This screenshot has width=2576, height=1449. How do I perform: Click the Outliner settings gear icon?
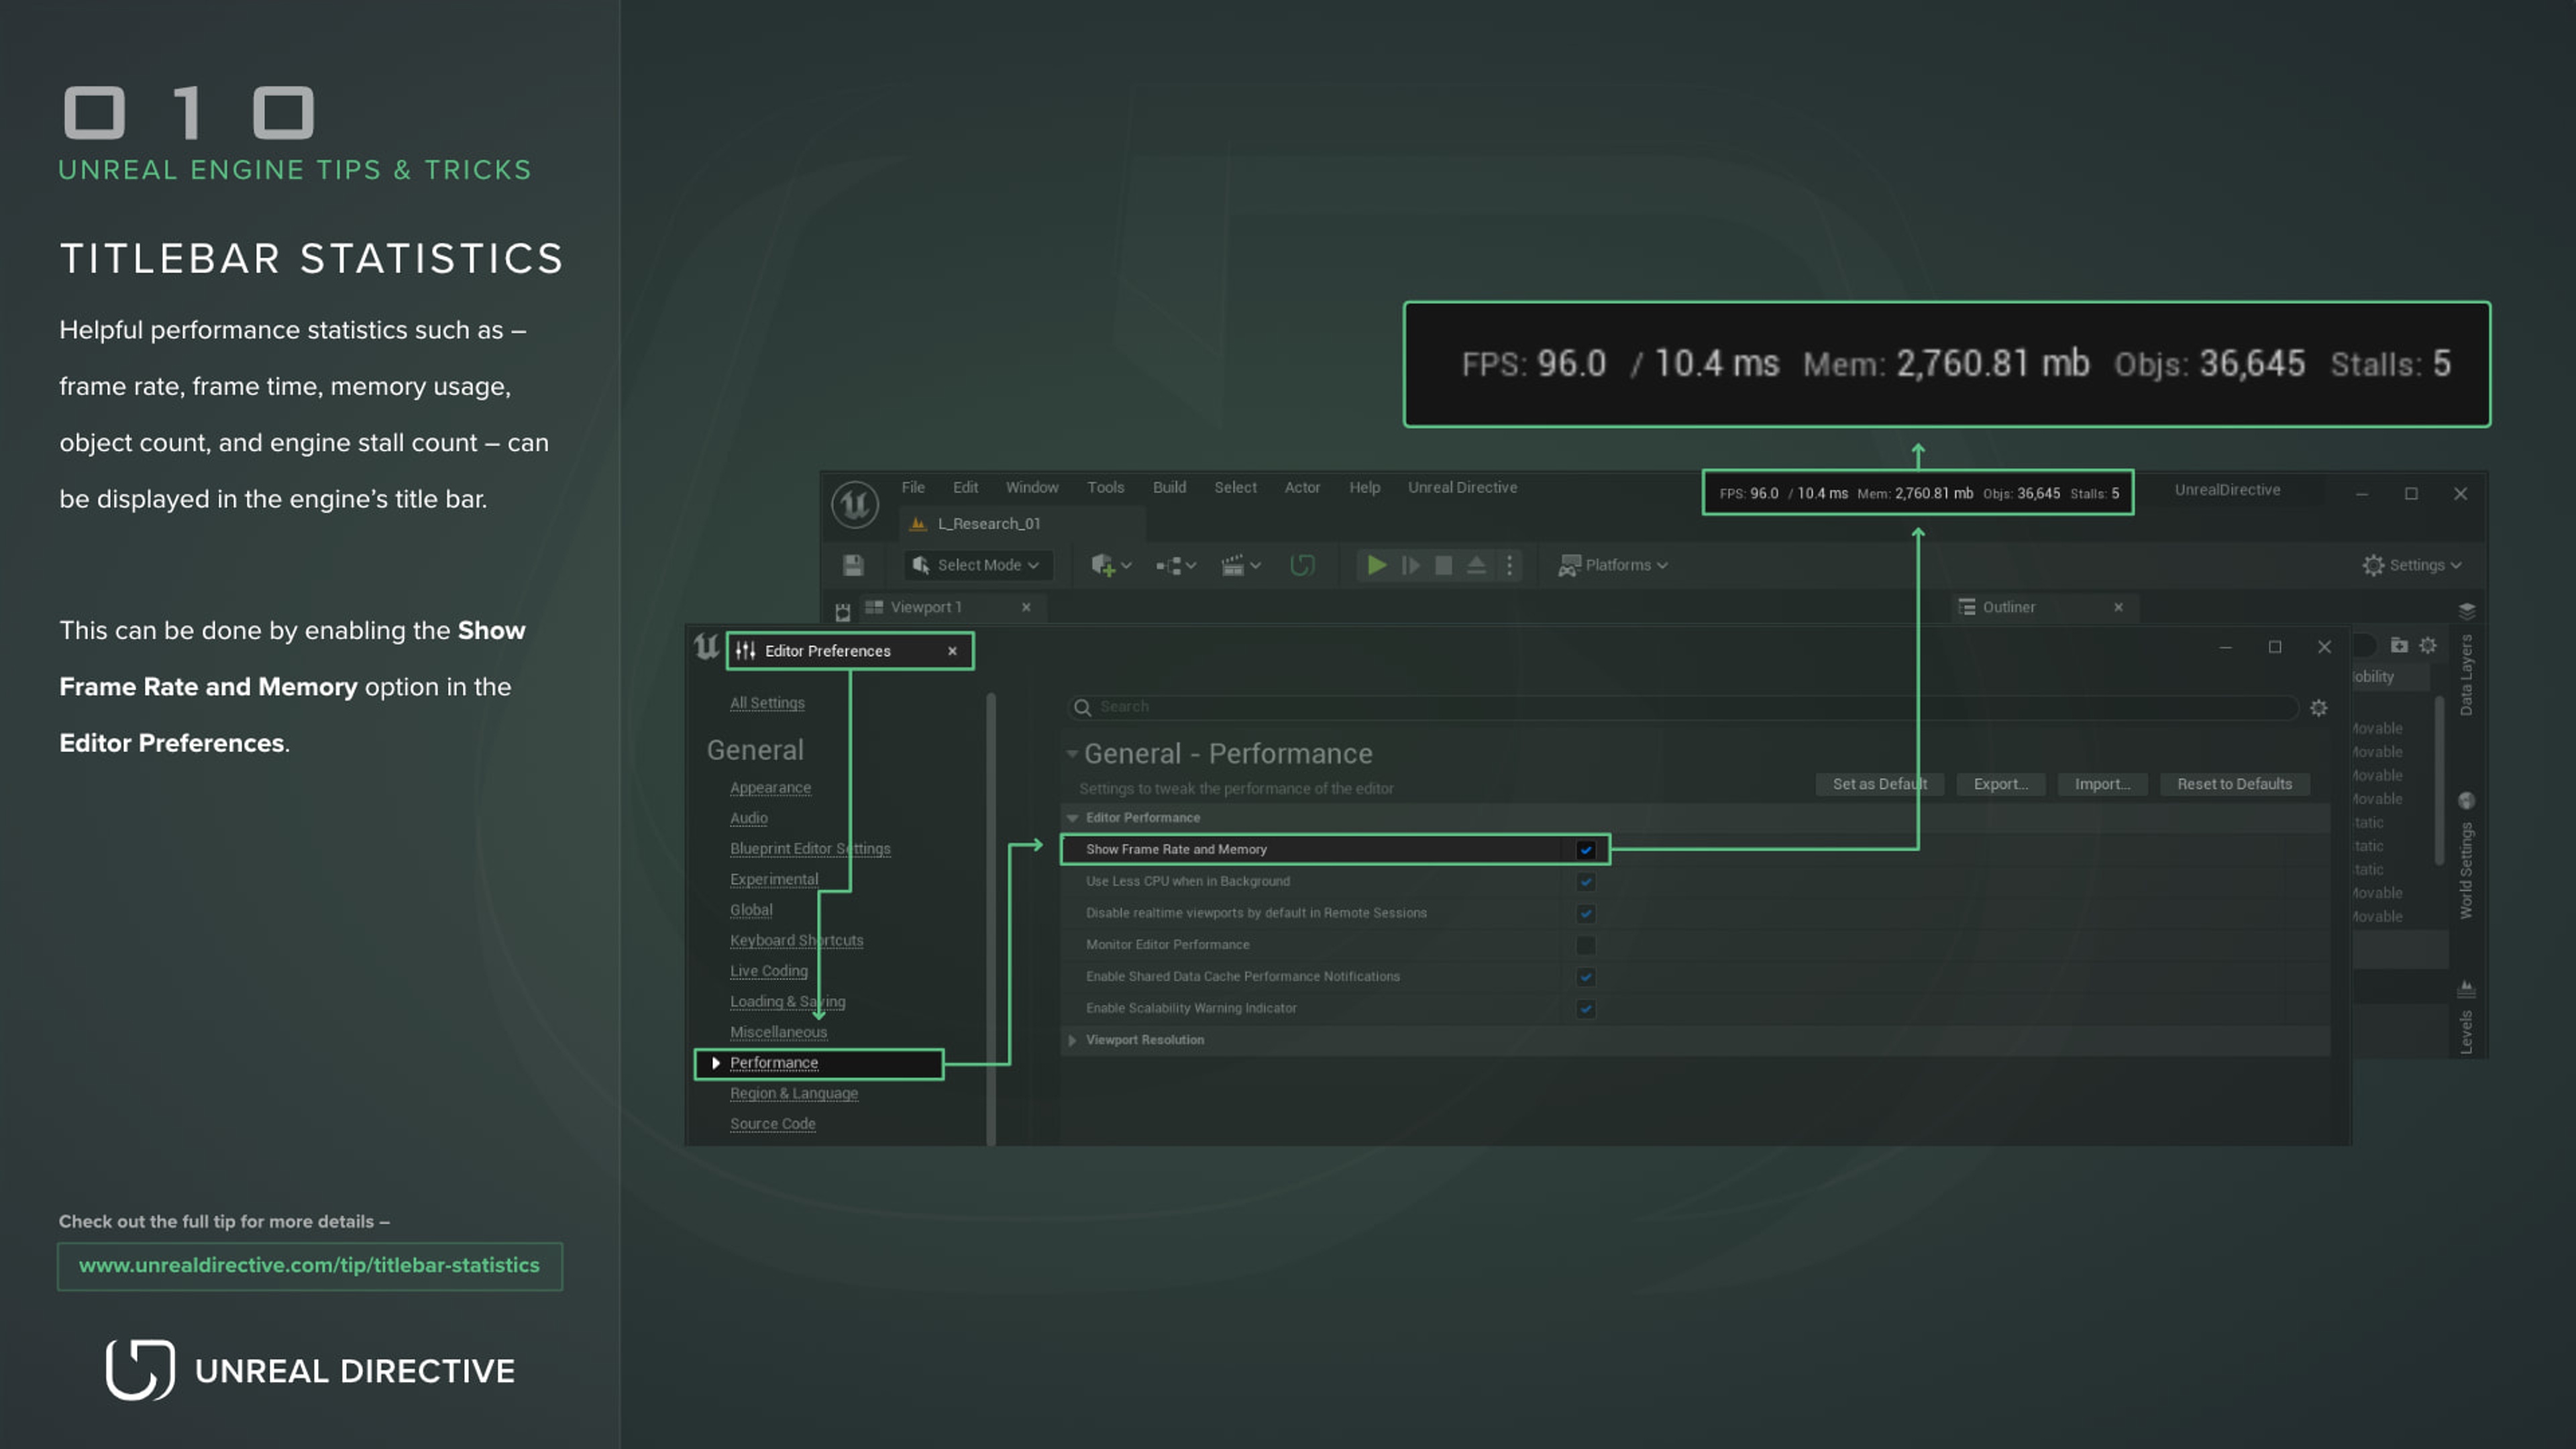pyautogui.click(x=2428, y=645)
